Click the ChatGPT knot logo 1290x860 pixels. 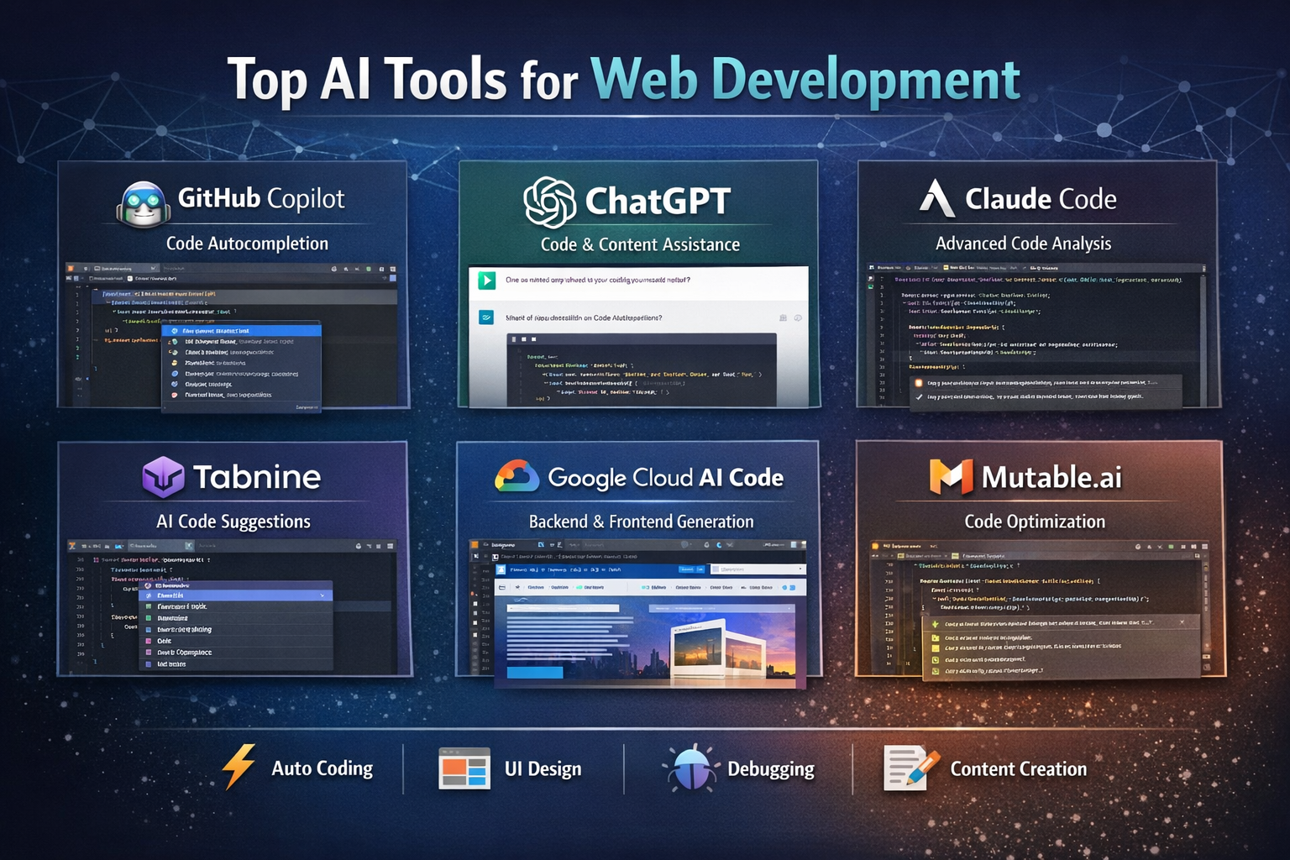(x=549, y=202)
